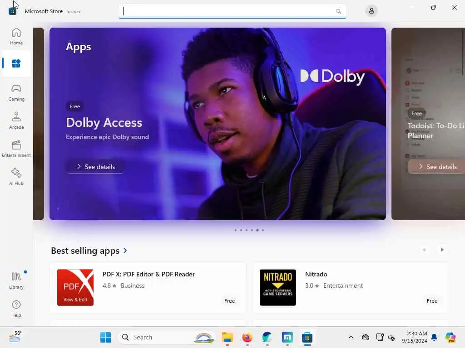This screenshot has height=348, width=465.
Task: Open the Library in sidebar
Action: point(16,280)
